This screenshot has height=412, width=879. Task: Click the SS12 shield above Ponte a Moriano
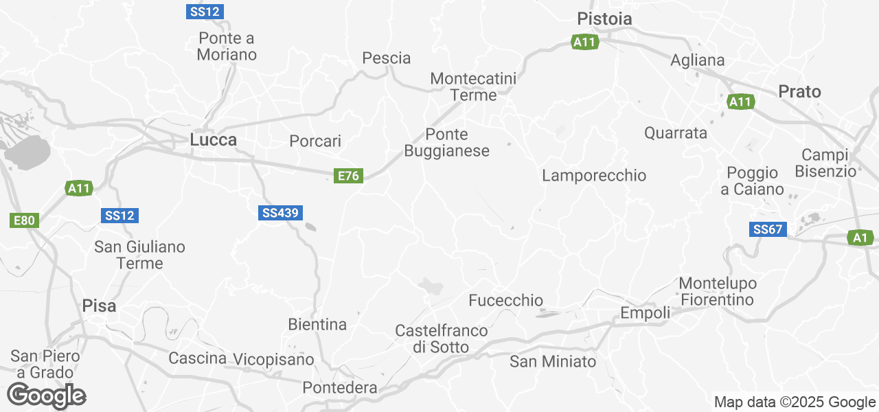[x=205, y=12]
